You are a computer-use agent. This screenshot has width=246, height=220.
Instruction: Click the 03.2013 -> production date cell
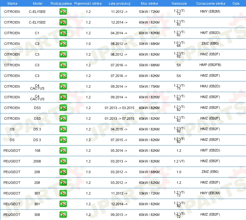[119, 161]
